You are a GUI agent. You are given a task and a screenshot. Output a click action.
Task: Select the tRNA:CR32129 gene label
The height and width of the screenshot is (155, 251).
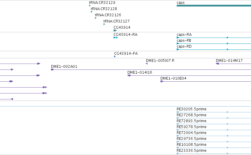(102, 3)
